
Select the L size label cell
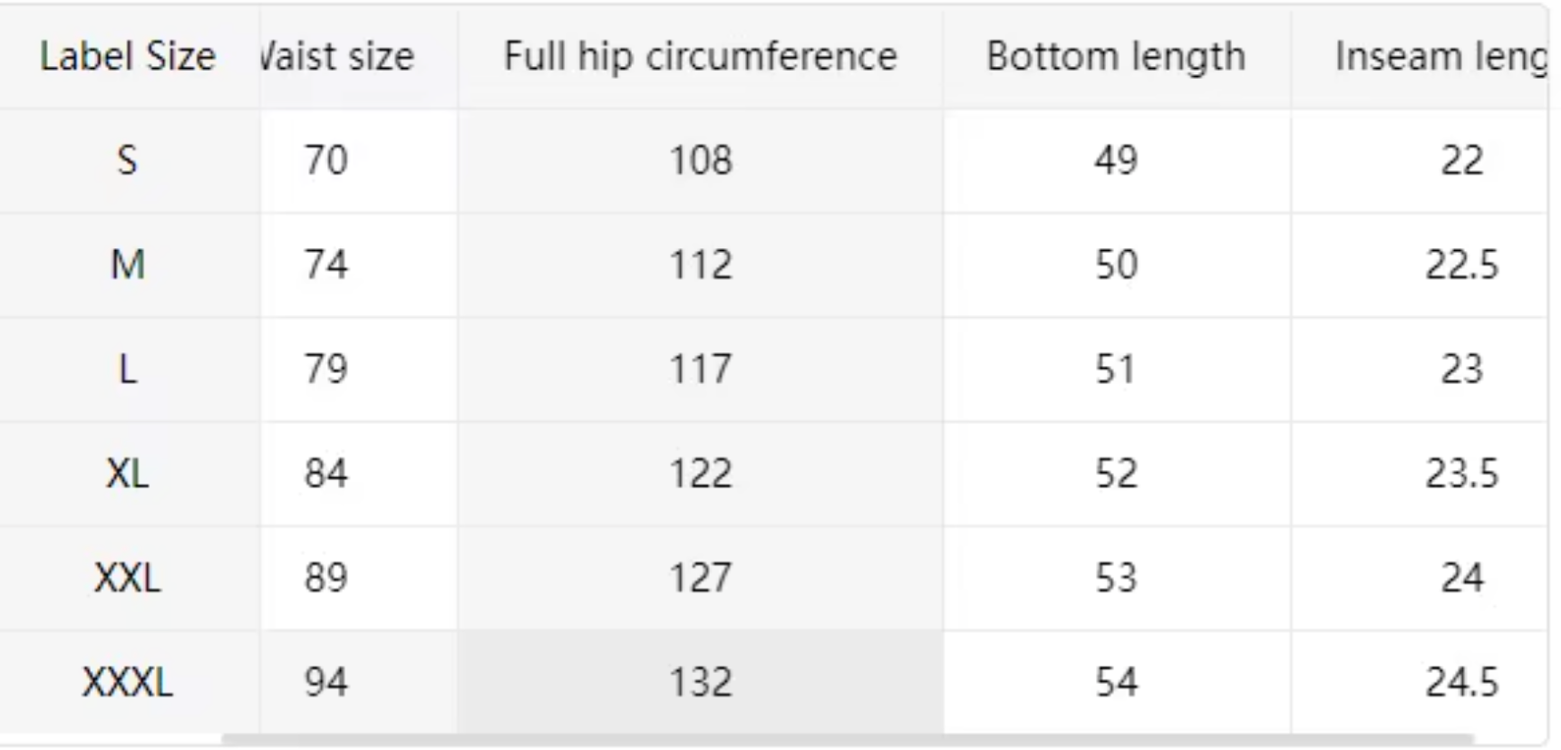[128, 370]
